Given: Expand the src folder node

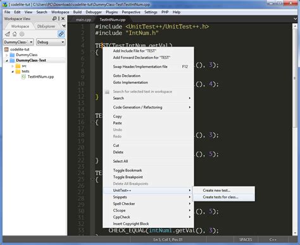Looking at the screenshot, I should [12, 66].
